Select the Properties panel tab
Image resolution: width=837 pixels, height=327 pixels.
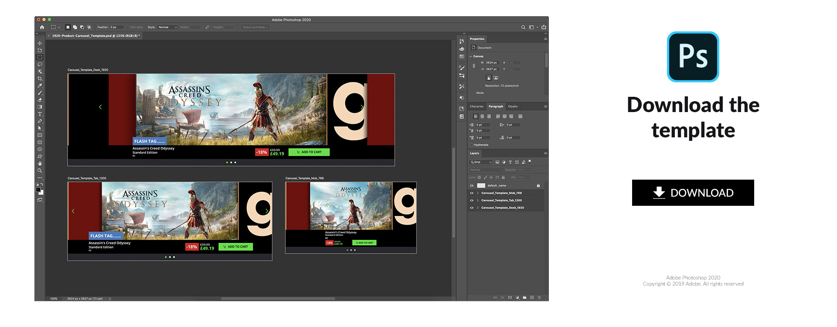(x=477, y=39)
